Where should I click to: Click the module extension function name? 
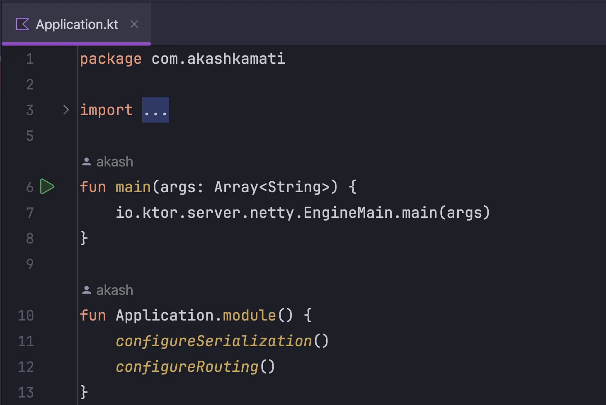coord(249,316)
